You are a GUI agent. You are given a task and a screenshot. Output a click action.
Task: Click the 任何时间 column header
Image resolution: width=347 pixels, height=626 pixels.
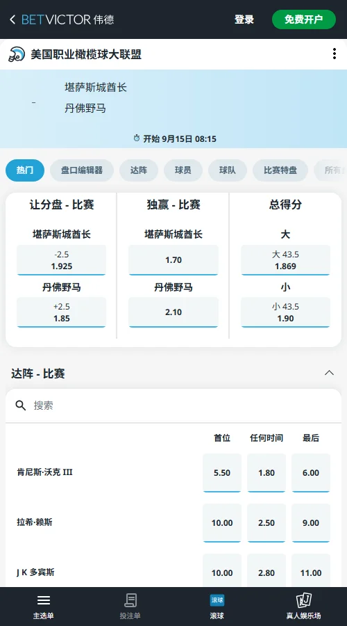click(266, 438)
